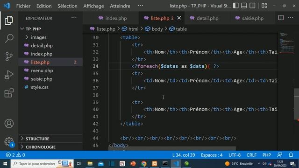The height and width of the screenshot is (168, 299).
Task: Expand the CHRONOLOGIE section
Action: 50,147
